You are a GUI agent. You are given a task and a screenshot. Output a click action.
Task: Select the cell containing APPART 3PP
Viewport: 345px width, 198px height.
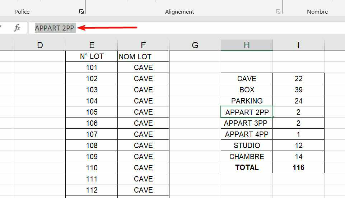point(247,123)
